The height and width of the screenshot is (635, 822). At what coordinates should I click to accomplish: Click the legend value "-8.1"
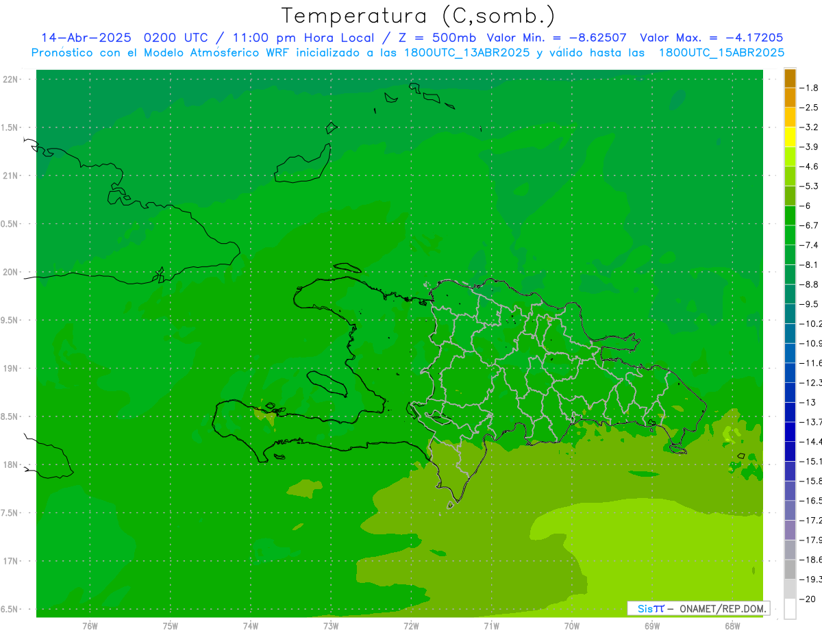[x=809, y=264]
